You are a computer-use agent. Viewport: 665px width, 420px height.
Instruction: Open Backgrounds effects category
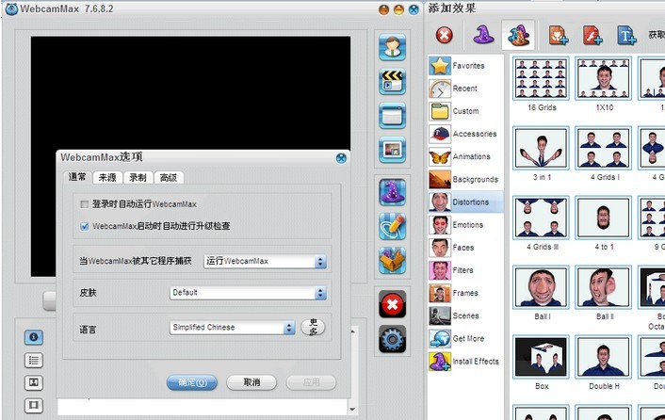[x=465, y=179]
